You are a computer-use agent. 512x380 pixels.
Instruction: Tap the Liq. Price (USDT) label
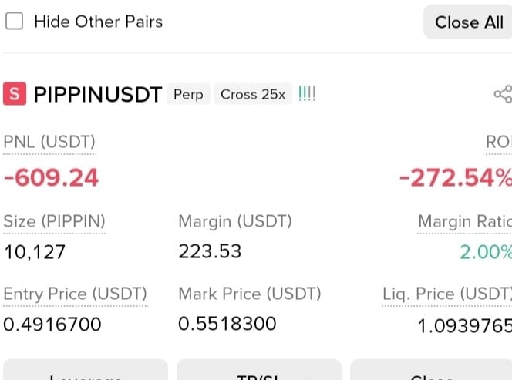(447, 294)
